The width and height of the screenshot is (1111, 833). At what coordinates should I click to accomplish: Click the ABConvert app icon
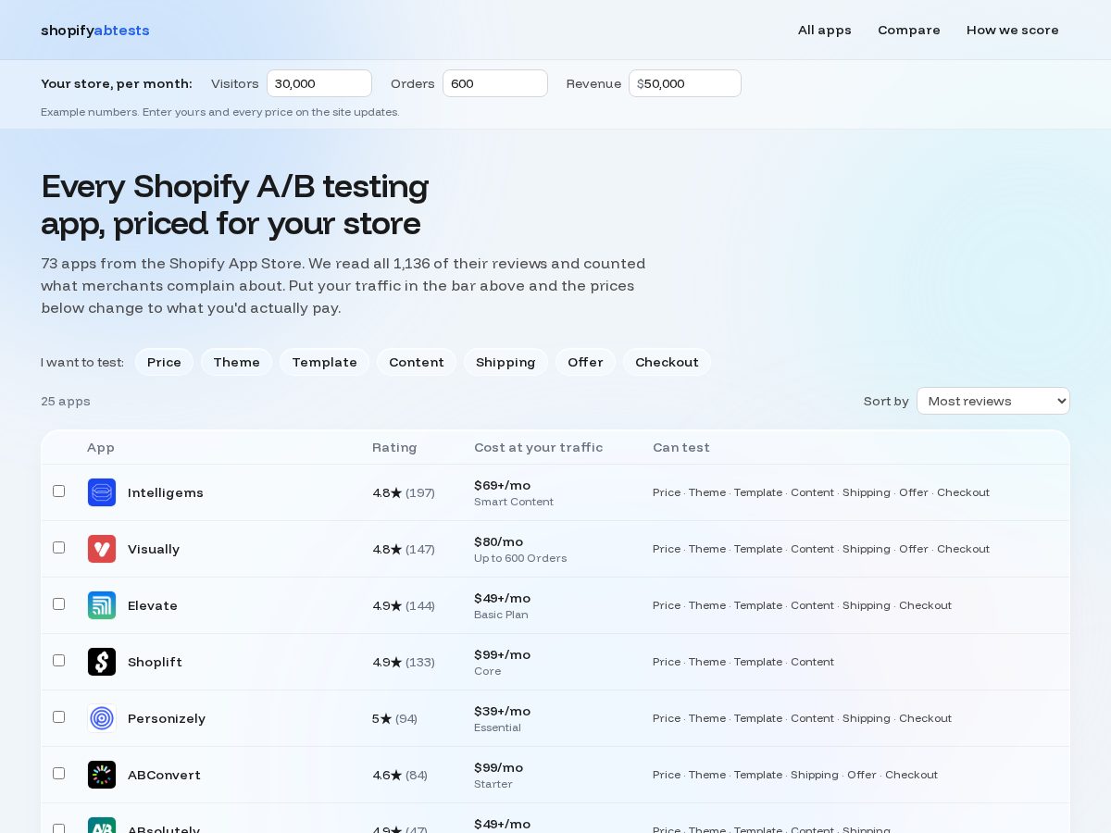click(102, 775)
